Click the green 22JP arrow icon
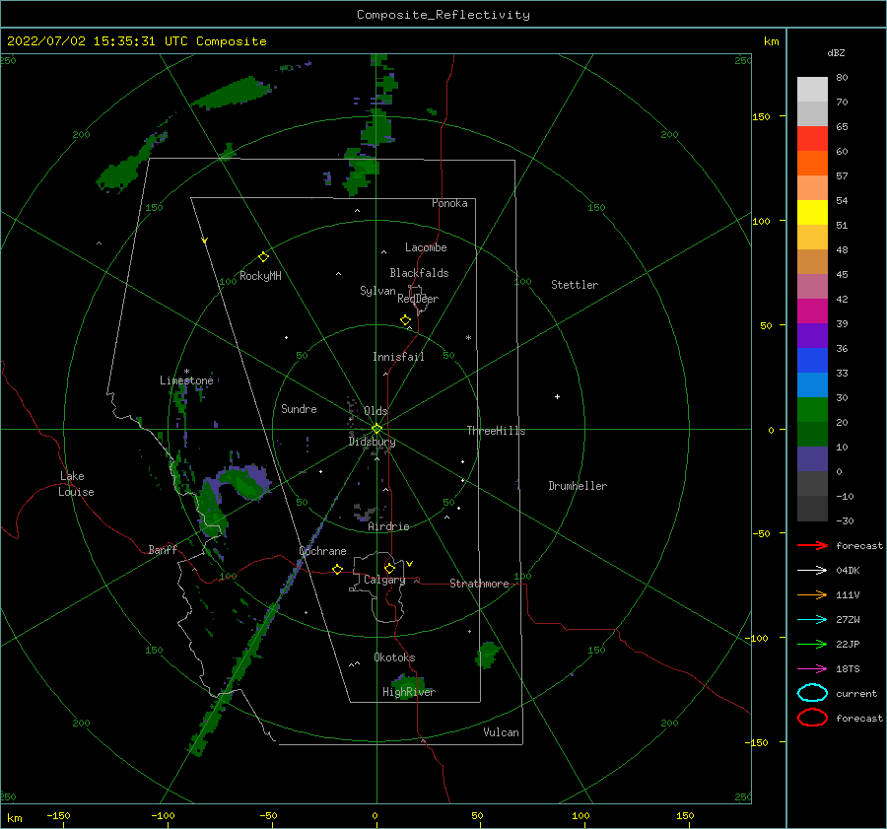887x829 pixels. [812, 644]
